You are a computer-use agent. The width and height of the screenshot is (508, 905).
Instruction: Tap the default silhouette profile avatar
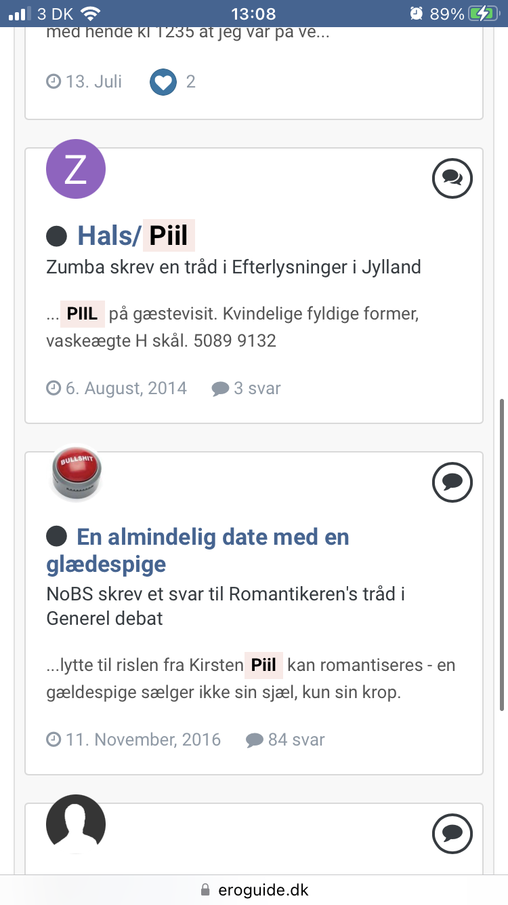[76, 824]
